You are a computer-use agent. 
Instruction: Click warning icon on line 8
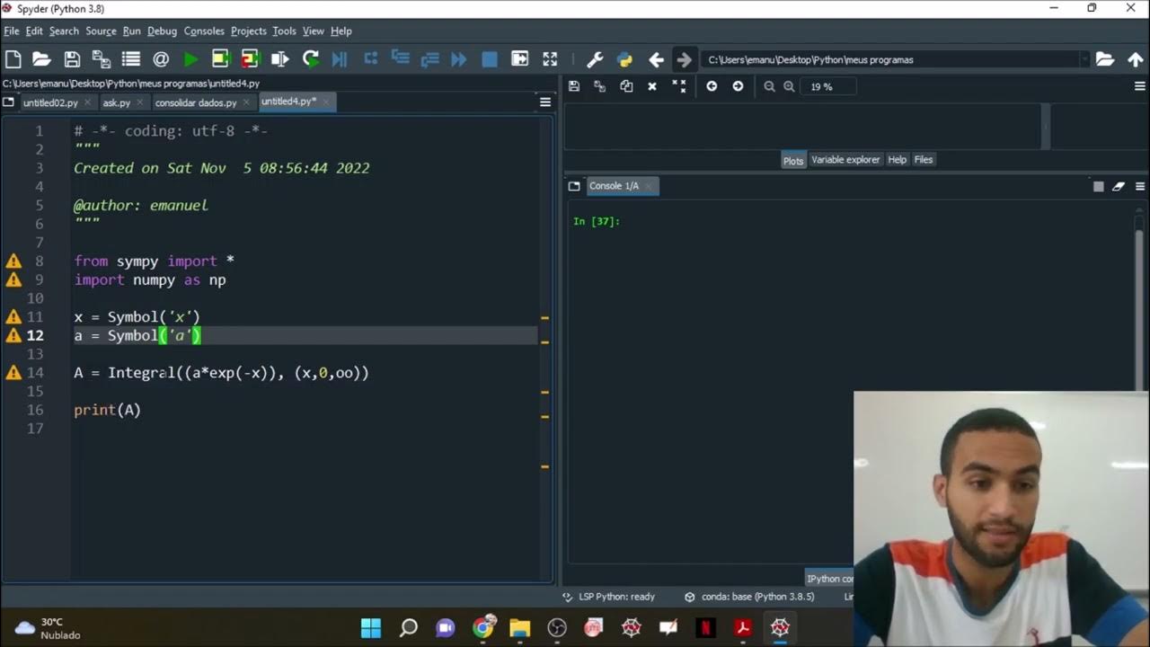13,261
